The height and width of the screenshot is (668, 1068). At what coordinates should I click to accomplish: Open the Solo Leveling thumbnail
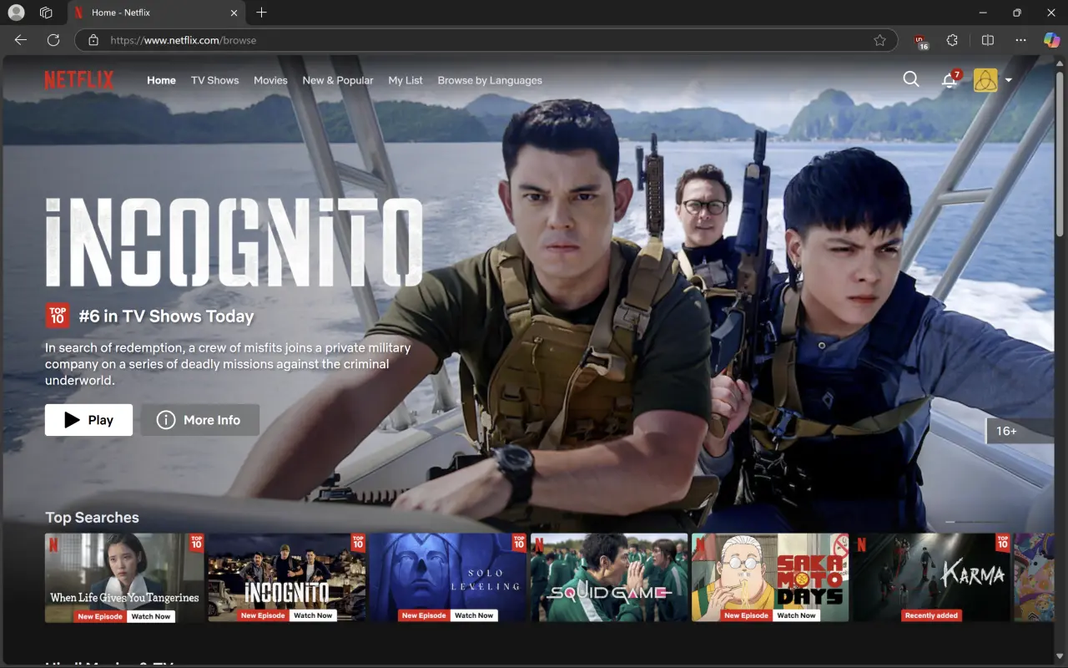[447, 578]
